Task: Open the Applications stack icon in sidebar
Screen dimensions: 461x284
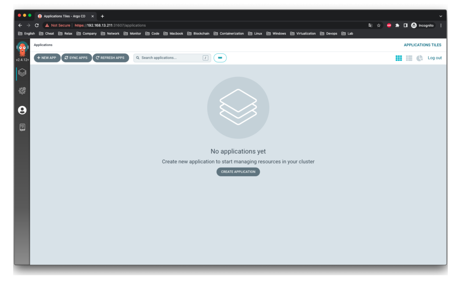Action: tap(22, 72)
